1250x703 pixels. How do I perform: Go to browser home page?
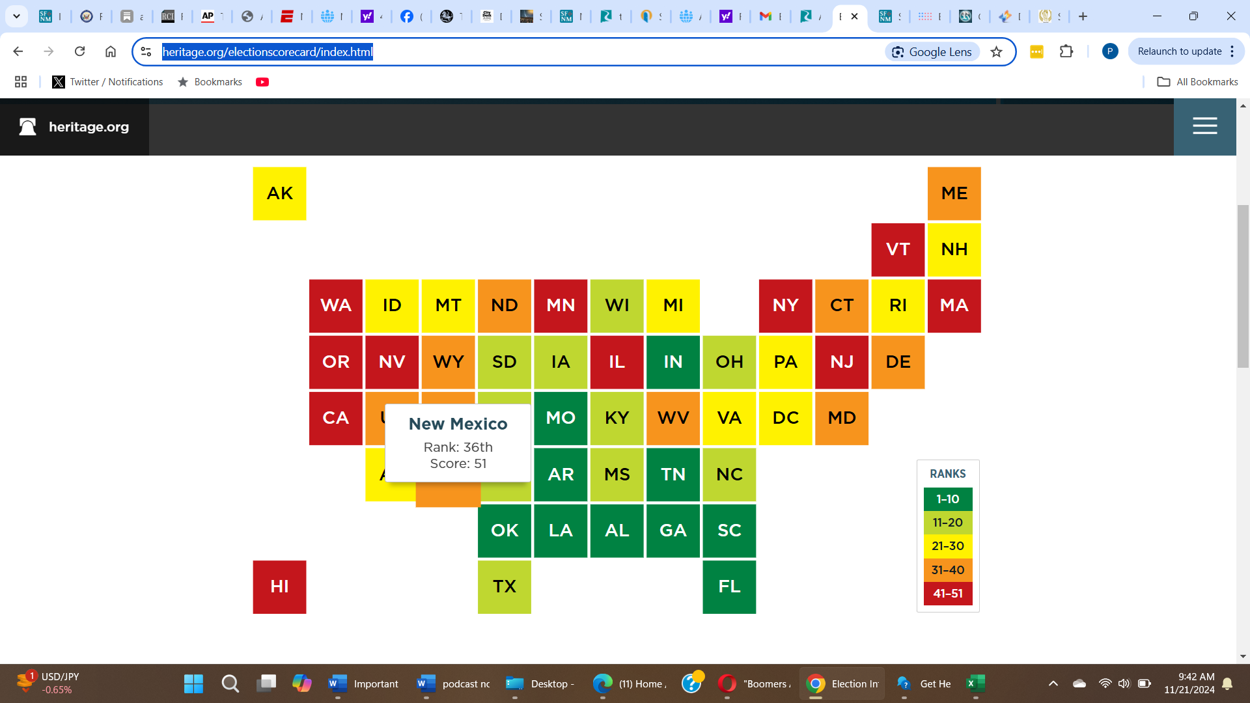click(111, 51)
